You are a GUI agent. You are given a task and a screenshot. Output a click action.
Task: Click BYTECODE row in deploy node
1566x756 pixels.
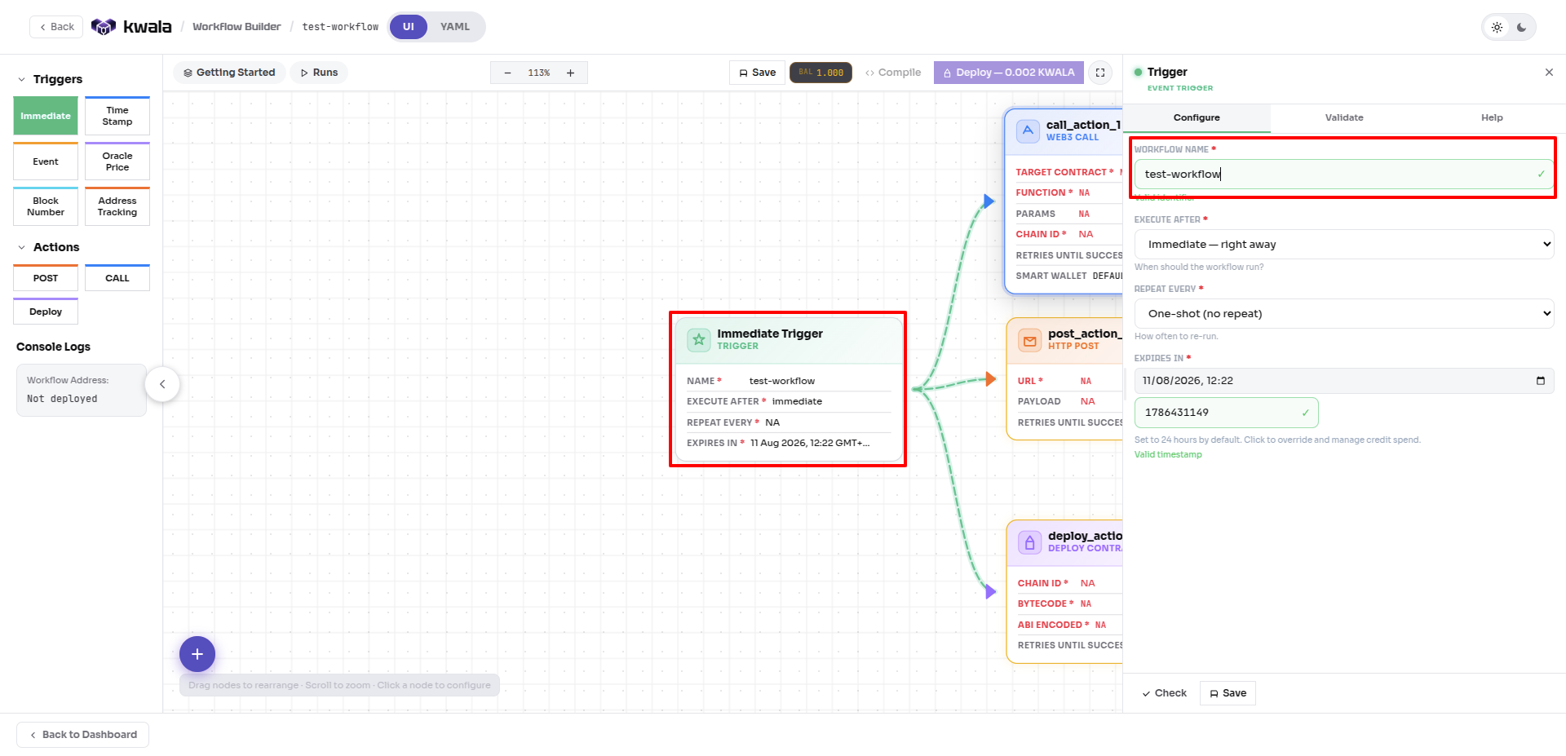coord(1070,603)
